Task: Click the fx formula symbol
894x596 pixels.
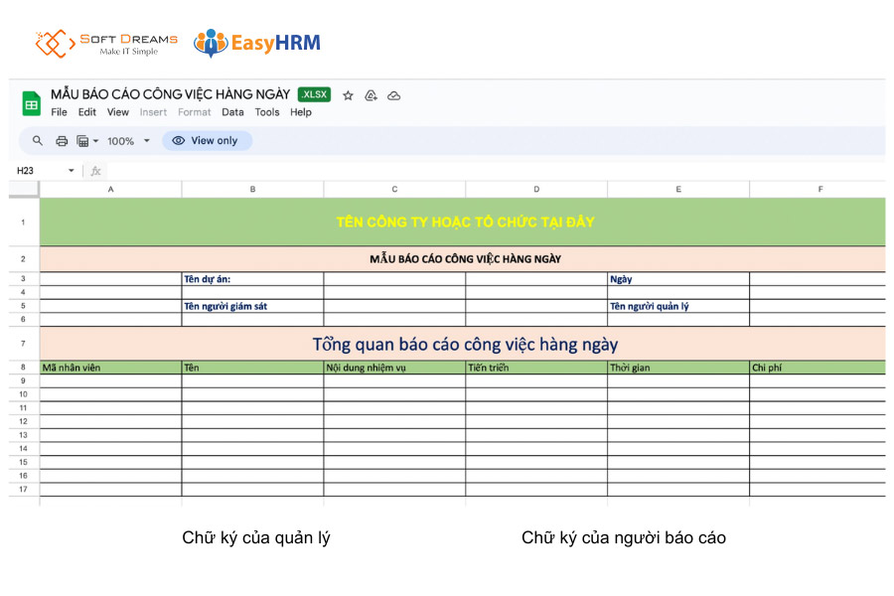Action: point(95,170)
